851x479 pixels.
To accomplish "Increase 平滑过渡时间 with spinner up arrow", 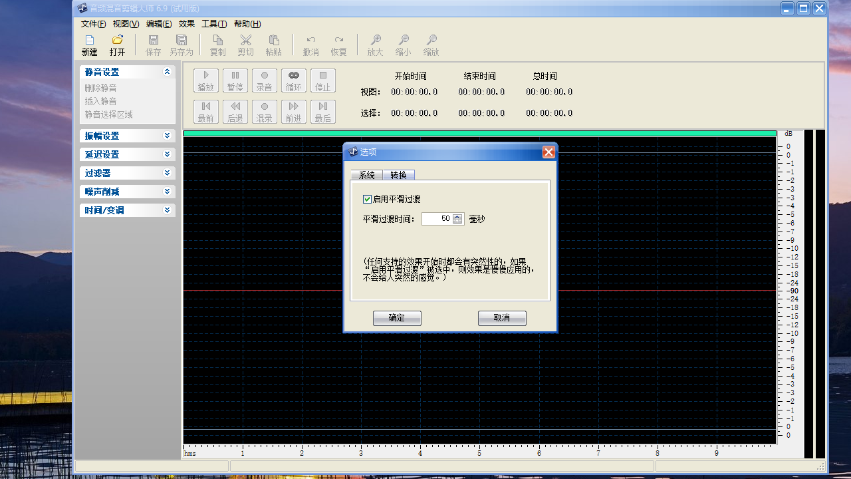I will pyautogui.click(x=457, y=216).
